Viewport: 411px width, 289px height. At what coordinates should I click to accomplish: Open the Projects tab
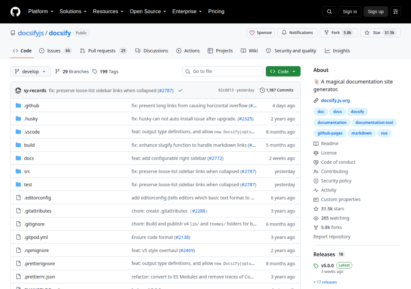click(220, 51)
